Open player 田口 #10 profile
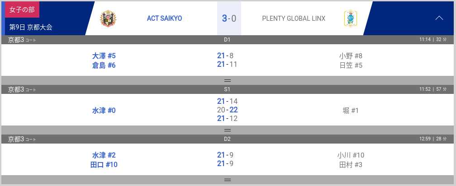456x186 pixels. (104, 164)
